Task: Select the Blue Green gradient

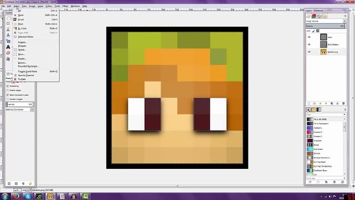Action: point(325,149)
